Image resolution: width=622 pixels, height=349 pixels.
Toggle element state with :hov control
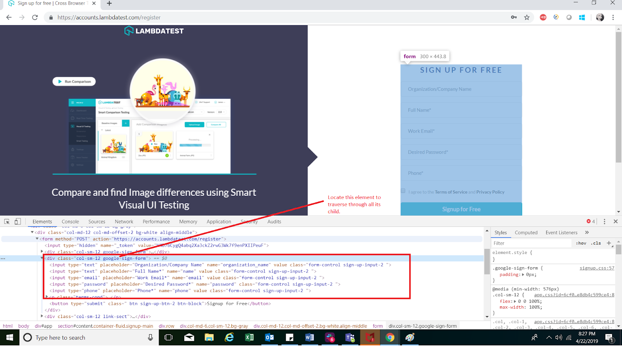581,243
